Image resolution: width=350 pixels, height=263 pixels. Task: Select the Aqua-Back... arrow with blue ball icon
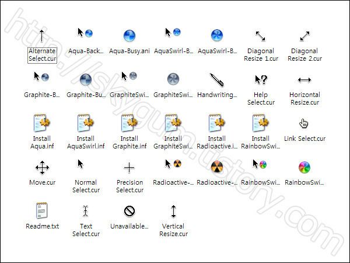coord(85,33)
